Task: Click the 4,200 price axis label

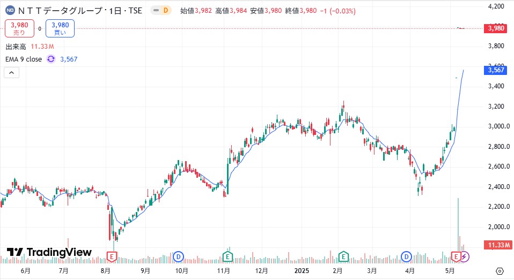Action: tap(496, 6)
